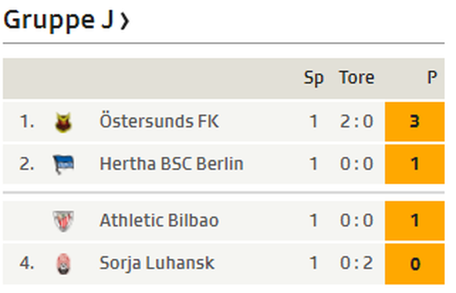Expand Gruppe J via the chevron arrow

[125, 21]
